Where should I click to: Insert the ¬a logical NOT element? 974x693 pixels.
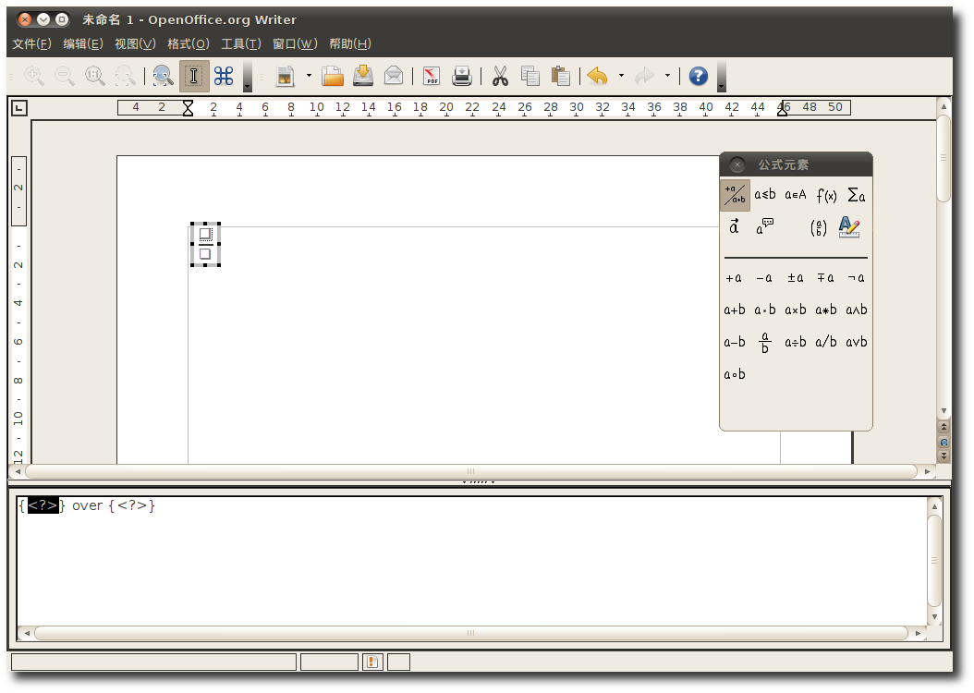tap(856, 277)
